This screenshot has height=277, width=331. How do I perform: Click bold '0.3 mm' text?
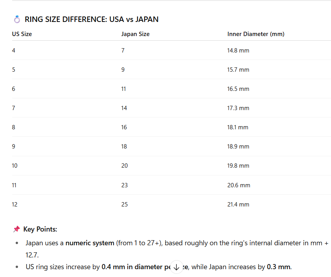279,267
